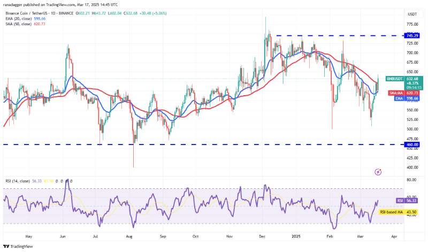Click the USDT currency label
The image size is (428, 252).
coord(412,14)
